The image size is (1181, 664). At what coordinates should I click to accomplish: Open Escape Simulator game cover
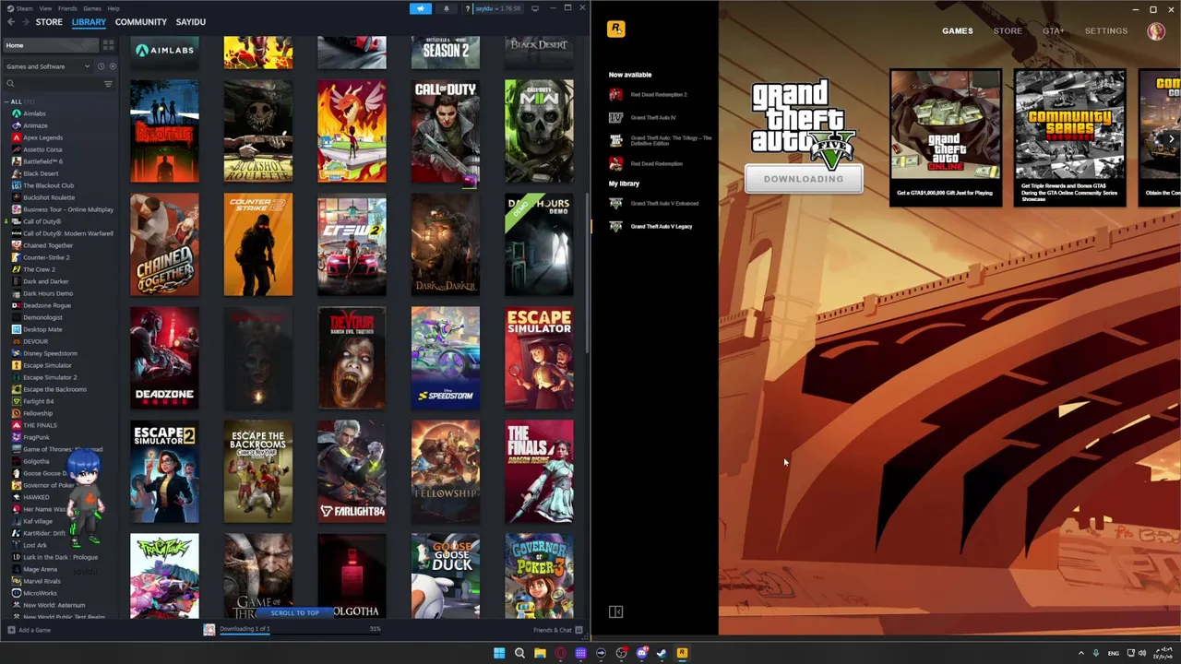tap(539, 358)
